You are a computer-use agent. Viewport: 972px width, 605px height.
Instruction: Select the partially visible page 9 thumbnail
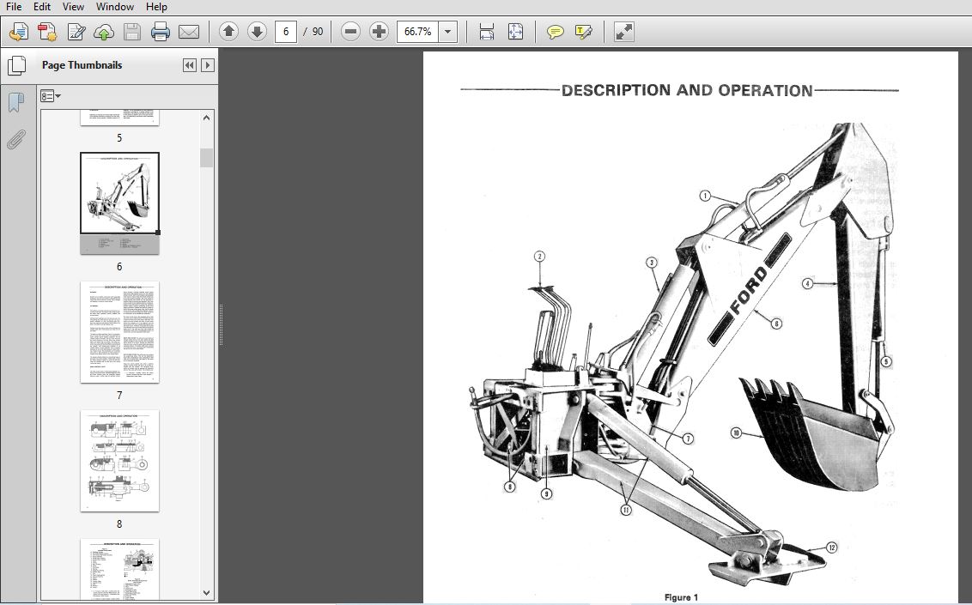[119, 569]
